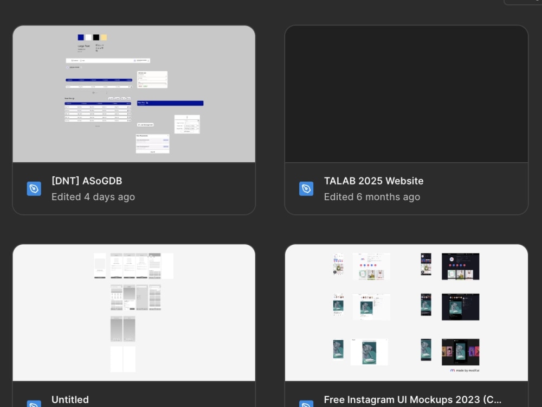Click the 'Edited 4 days ago' label

(93, 197)
